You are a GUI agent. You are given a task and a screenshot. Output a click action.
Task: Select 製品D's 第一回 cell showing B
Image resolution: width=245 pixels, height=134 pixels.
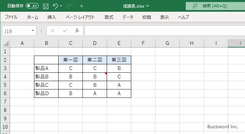pos(70,93)
